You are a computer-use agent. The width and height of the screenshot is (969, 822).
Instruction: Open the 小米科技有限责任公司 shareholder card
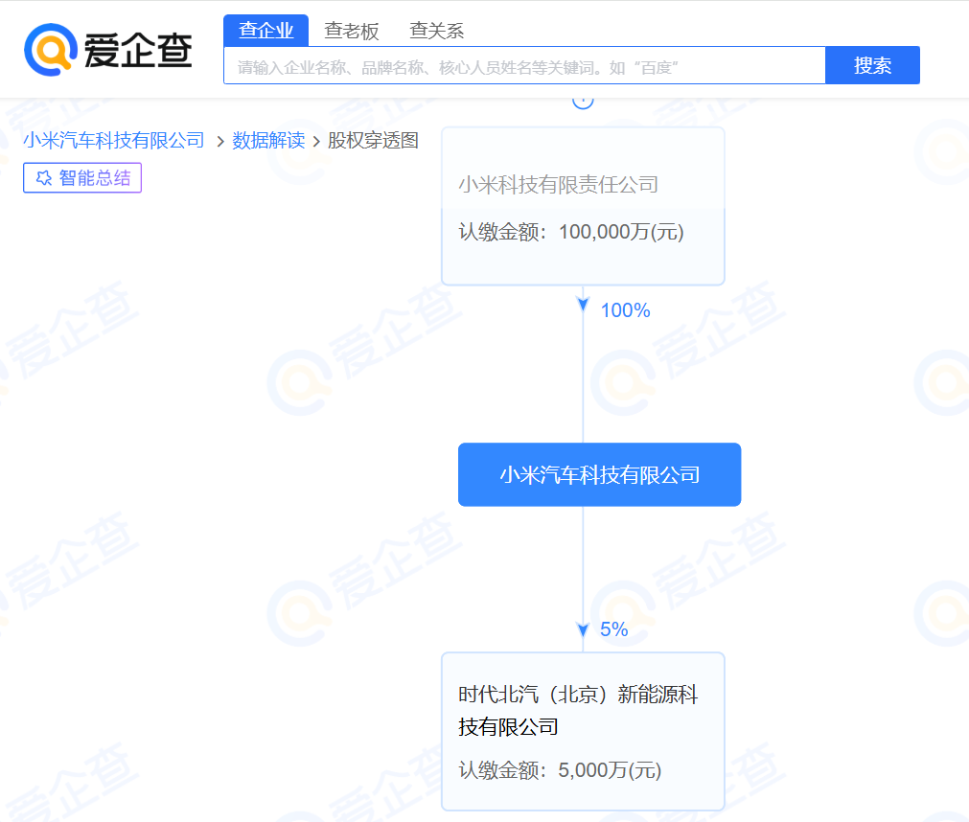(x=583, y=206)
